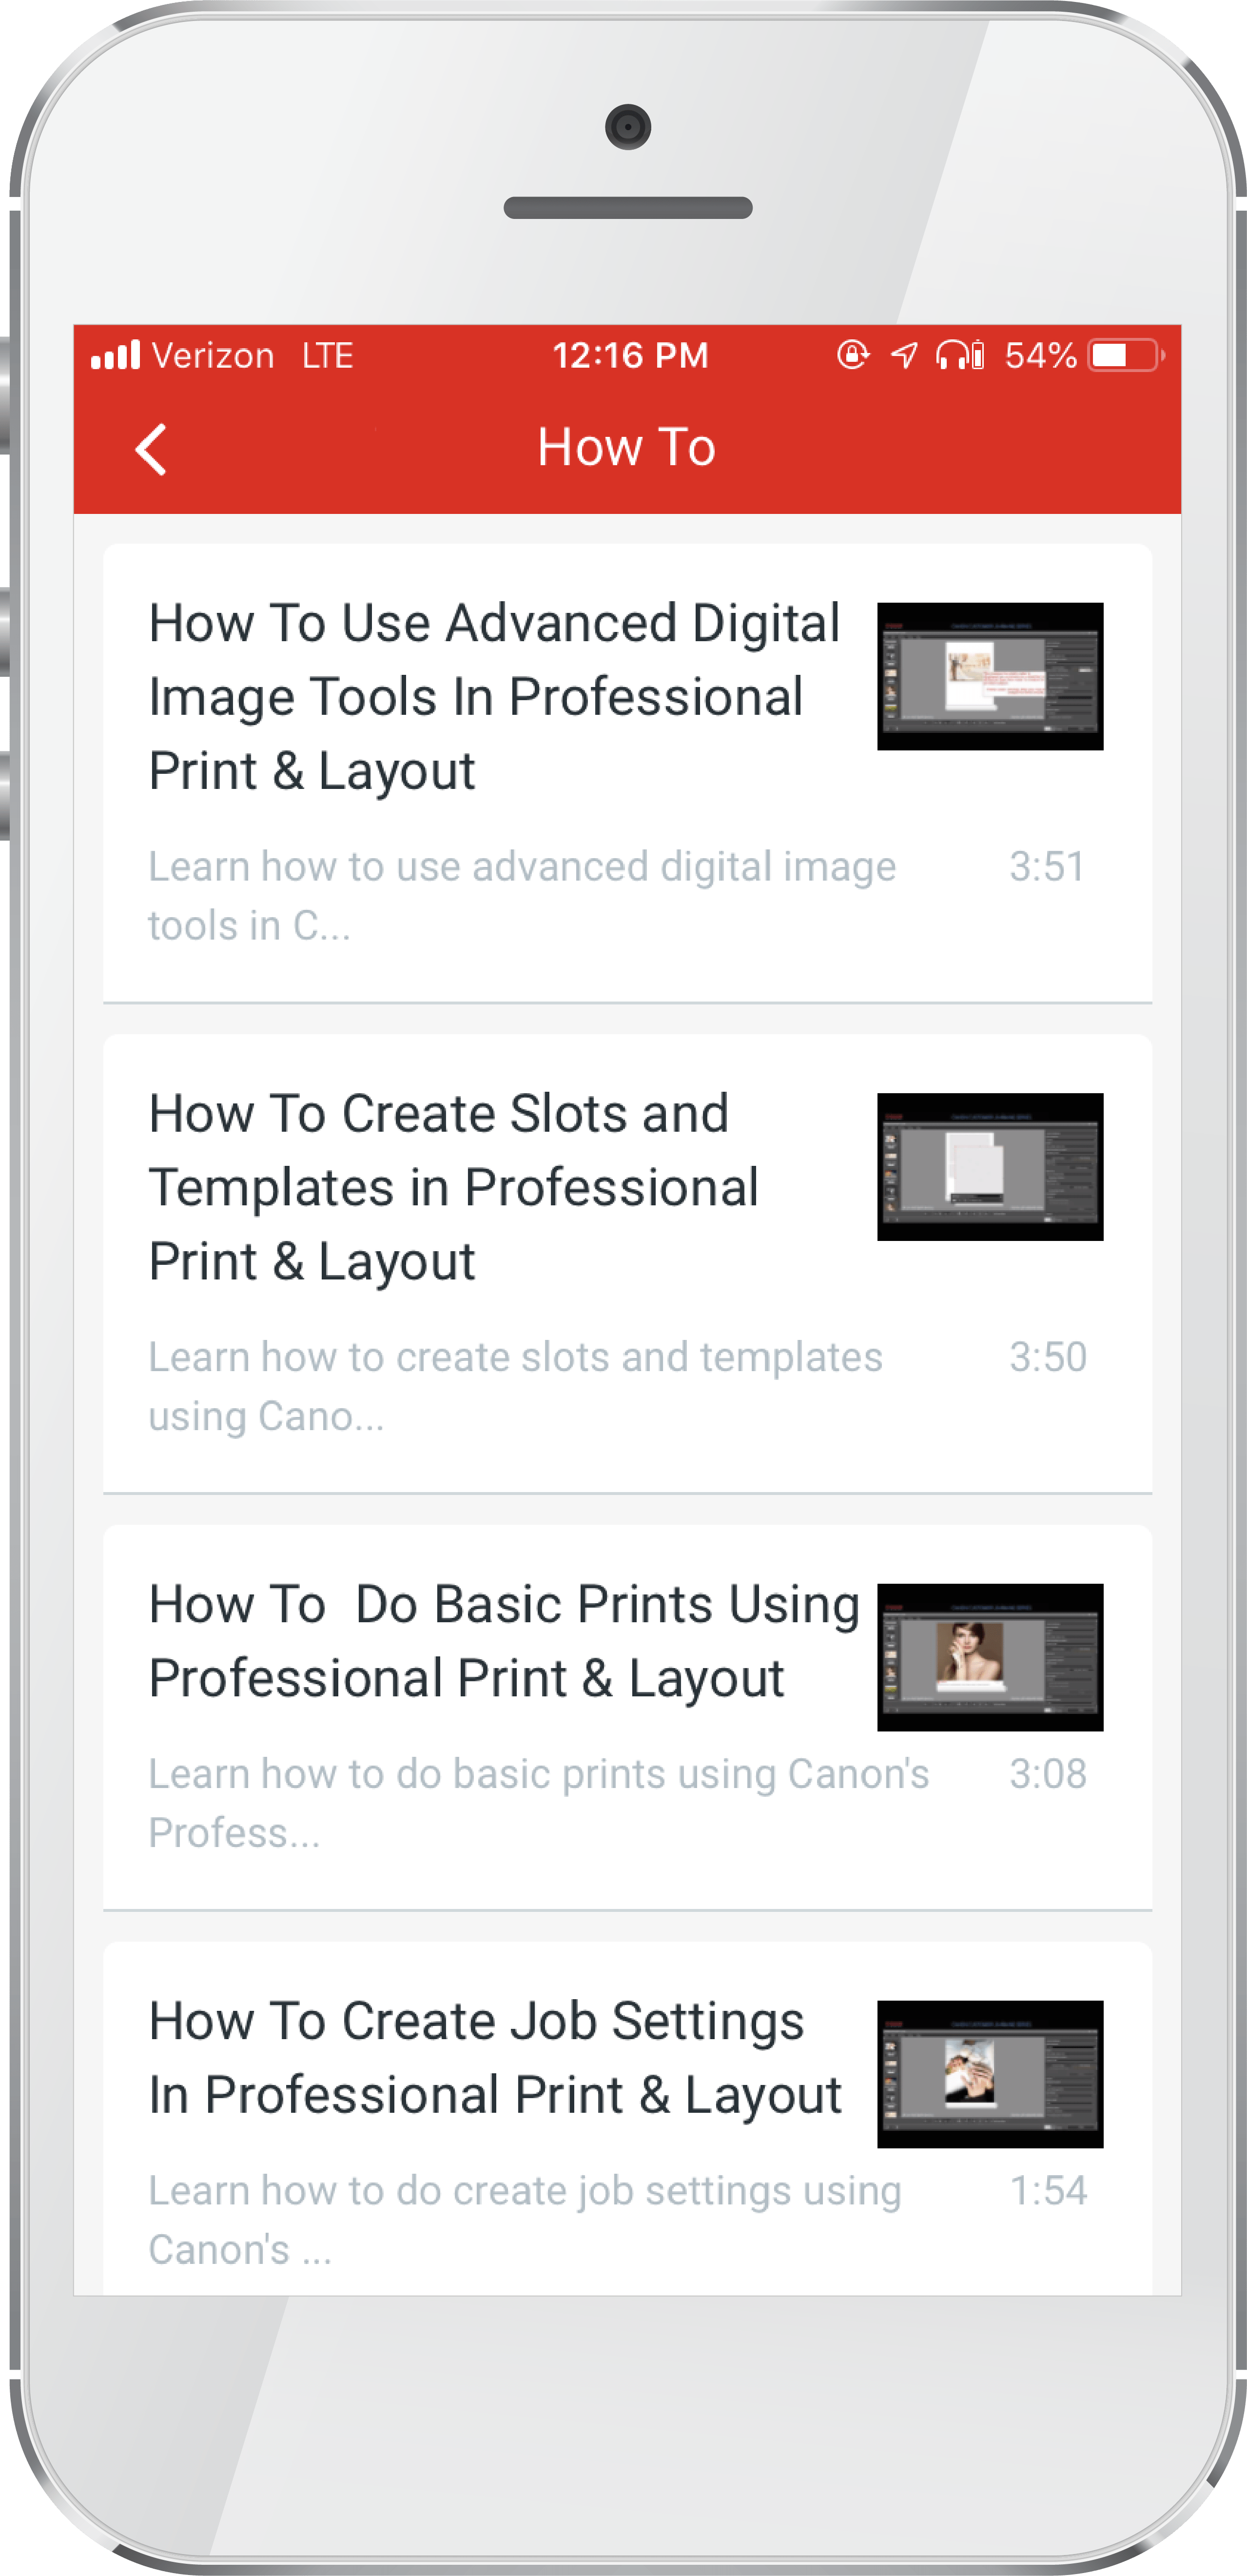Viewport: 1247px width, 2576px height.
Task: Tap the rotation lock status icon
Action: click(x=852, y=355)
